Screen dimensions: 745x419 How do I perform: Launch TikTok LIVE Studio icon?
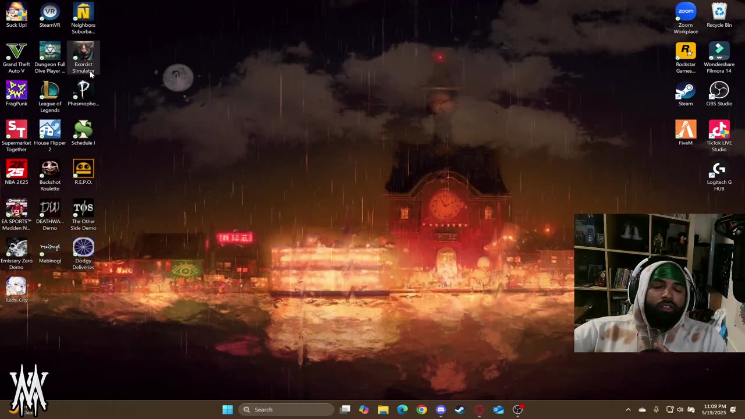(x=719, y=136)
